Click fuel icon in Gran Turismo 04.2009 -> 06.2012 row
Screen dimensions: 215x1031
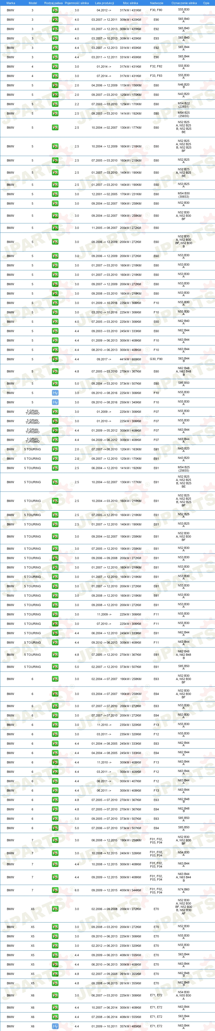55,440
